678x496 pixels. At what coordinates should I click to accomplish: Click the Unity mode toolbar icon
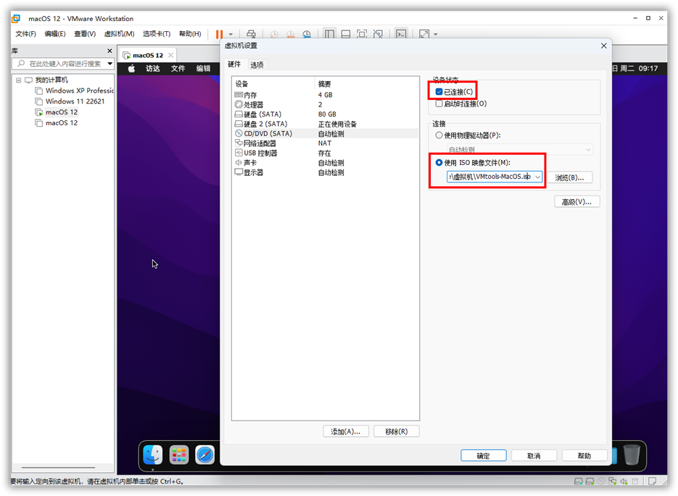click(378, 34)
